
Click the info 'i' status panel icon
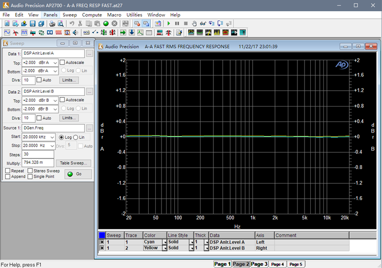click(x=67, y=33)
